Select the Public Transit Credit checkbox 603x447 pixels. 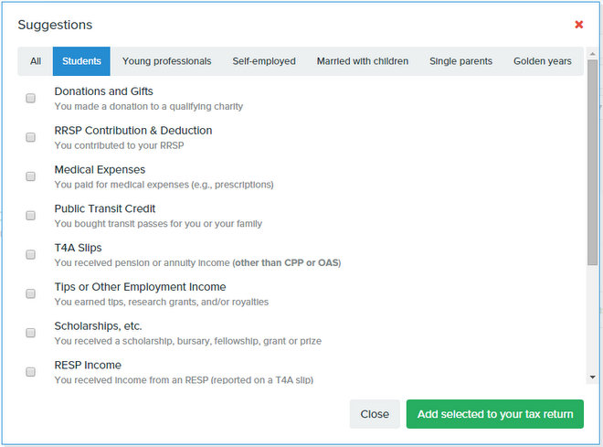31,216
